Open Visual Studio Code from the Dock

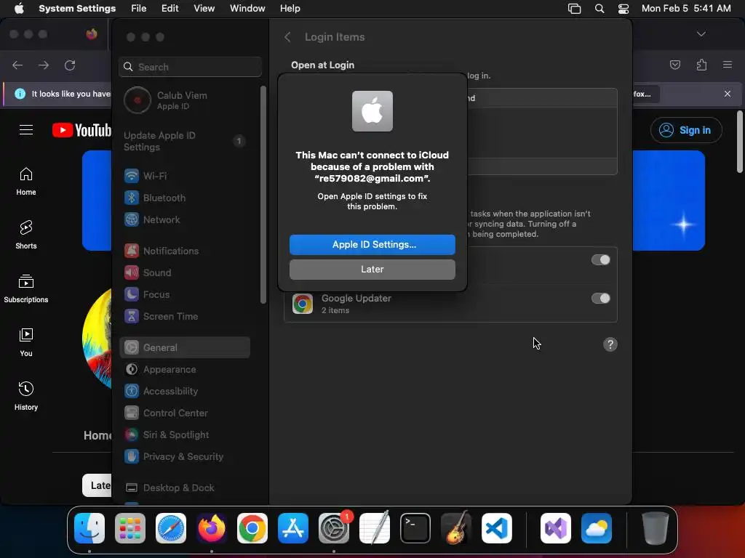[497, 528]
